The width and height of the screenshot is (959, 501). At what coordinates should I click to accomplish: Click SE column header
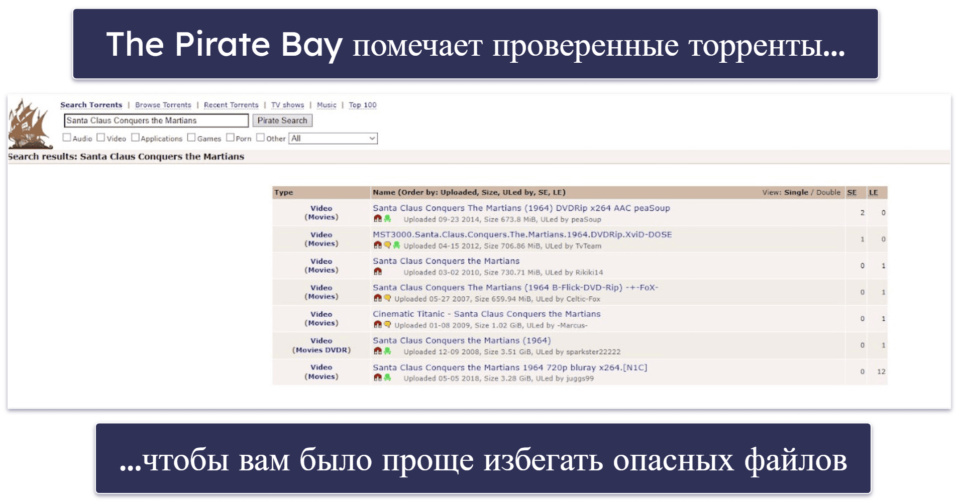click(852, 192)
